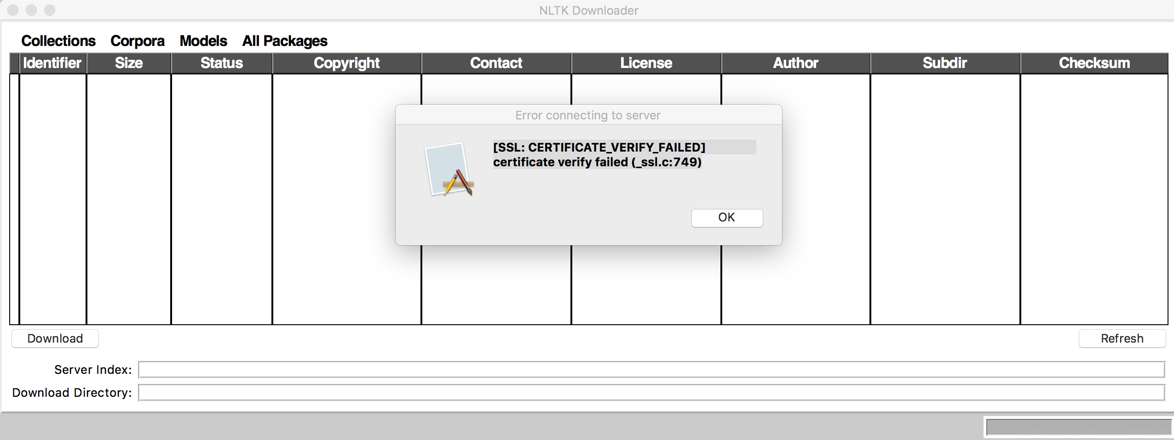Click the Author column header
This screenshot has width=1174, height=440.
click(x=796, y=63)
